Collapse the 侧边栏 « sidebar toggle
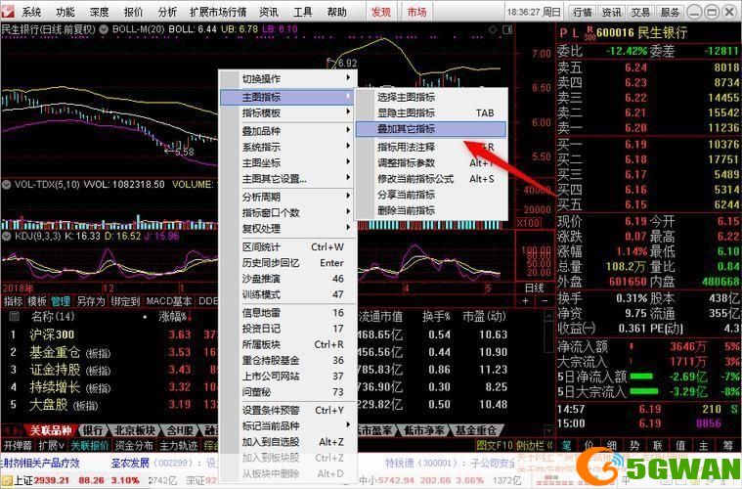 click(534, 445)
